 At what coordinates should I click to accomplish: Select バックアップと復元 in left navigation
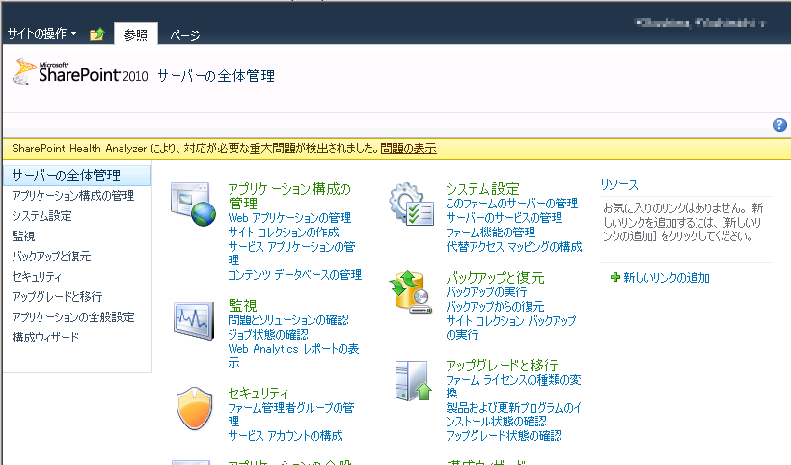pos(51,257)
